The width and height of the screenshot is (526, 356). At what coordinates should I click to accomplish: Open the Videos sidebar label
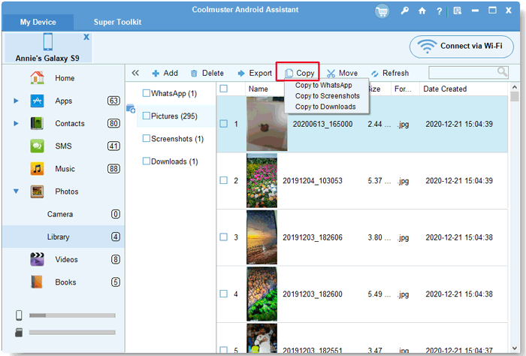point(66,259)
